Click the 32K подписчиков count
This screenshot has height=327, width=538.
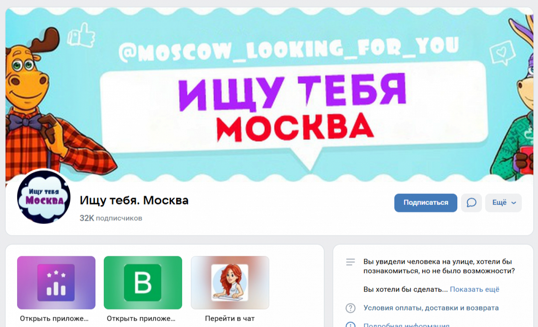click(111, 218)
